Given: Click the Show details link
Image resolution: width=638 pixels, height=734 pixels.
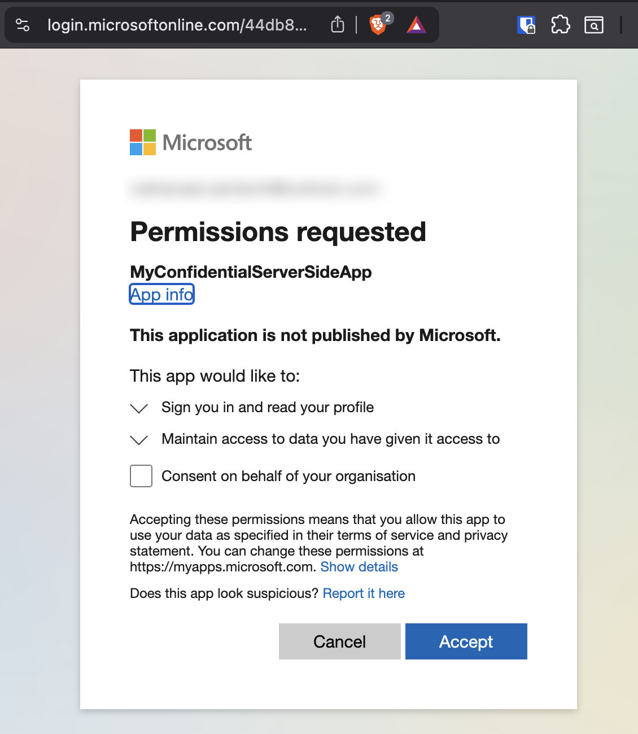Looking at the screenshot, I should [x=359, y=567].
